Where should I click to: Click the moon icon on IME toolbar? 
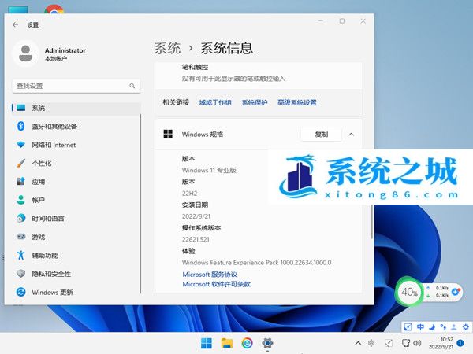click(432, 327)
